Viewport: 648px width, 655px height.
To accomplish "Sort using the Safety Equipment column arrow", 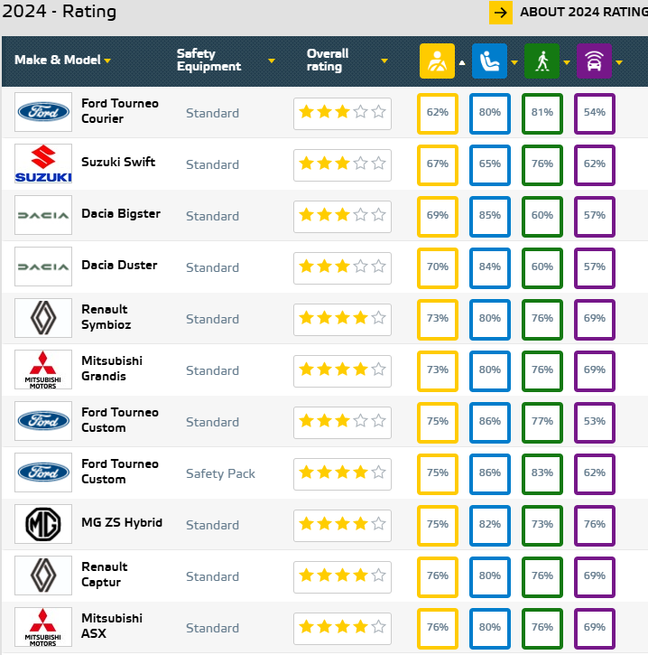I will point(272,61).
